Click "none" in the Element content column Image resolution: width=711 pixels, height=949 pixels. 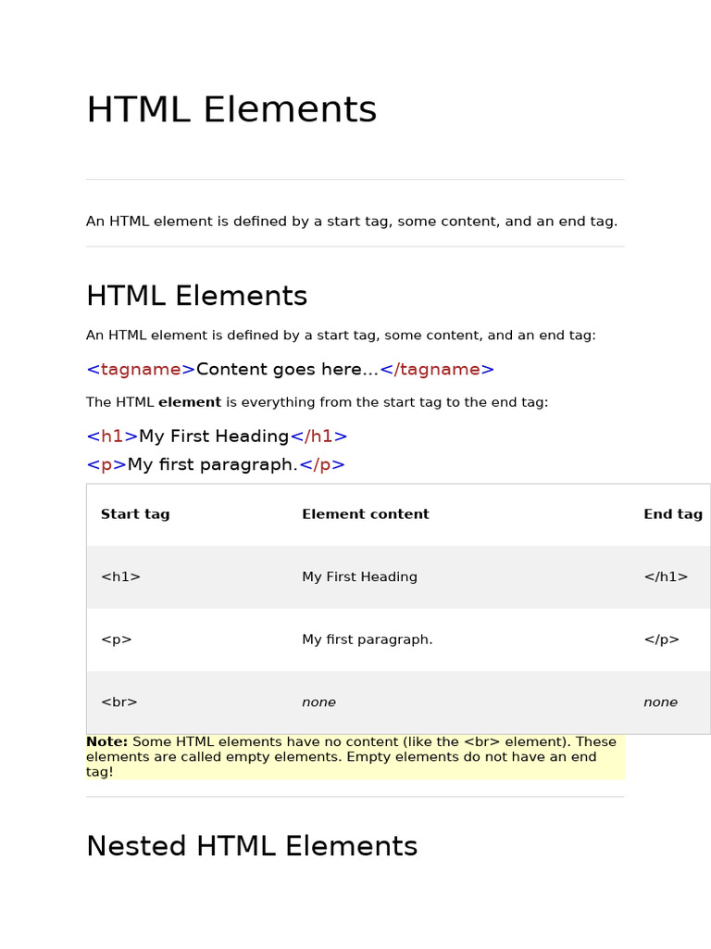coord(318,702)
